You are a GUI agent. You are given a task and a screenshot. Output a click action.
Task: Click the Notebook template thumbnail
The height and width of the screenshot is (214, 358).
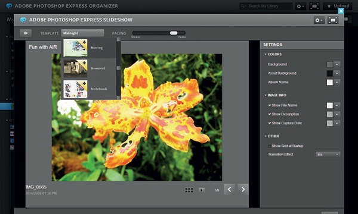click(x=75, y=89)
